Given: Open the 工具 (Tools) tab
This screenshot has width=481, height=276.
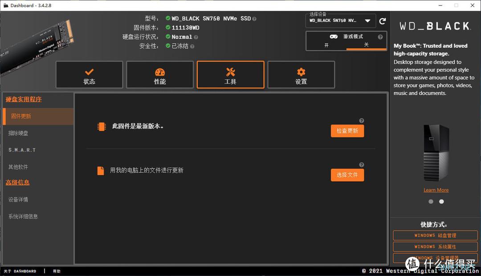Looking at the screenshot, I should pyautogui.click(x=230, y=75).
